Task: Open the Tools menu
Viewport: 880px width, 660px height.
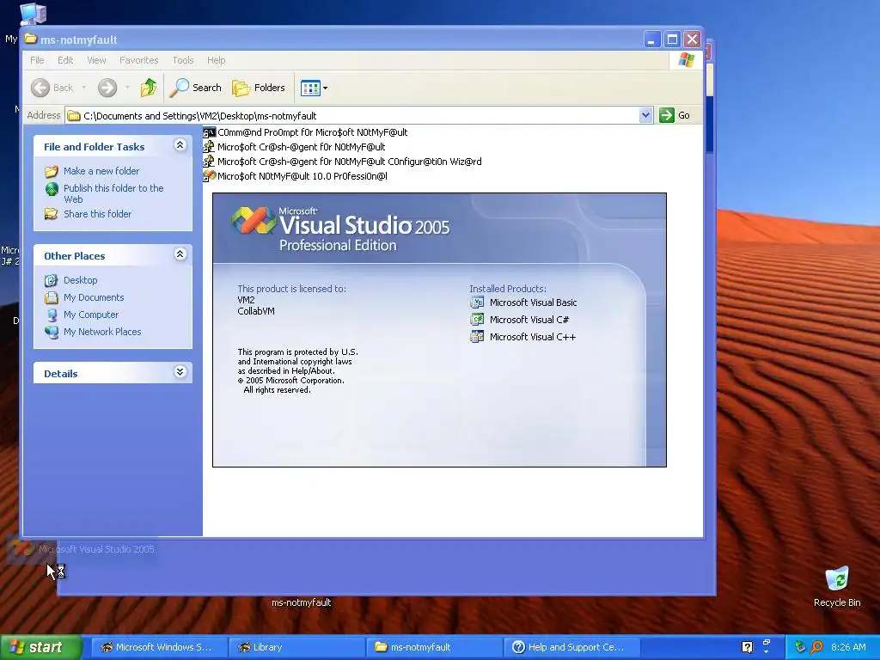Action: tap(183, 60)
